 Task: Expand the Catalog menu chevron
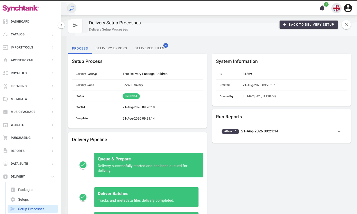click(53, 35)
